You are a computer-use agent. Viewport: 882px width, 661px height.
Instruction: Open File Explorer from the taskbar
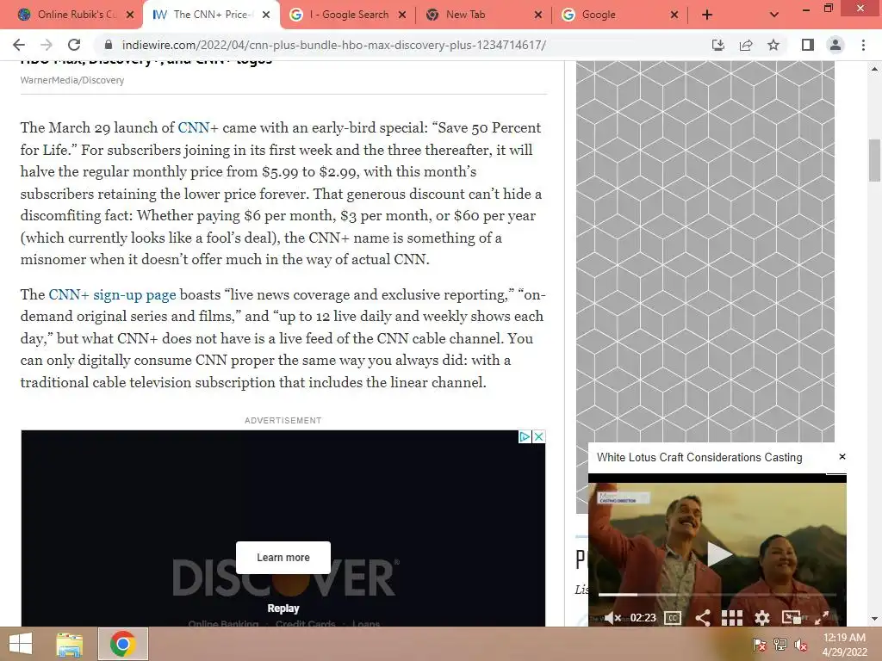point(69,644)
